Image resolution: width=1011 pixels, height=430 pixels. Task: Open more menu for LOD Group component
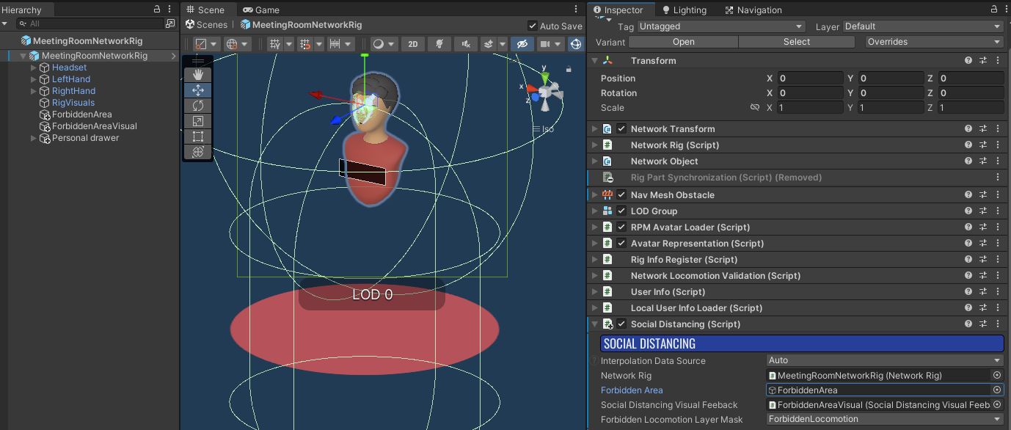(x=998, y=211)
